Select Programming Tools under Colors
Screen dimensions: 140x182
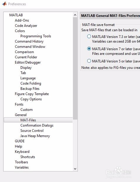coord(36,36)
